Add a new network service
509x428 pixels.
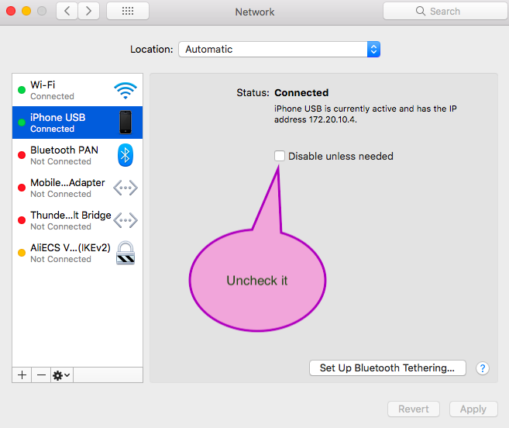click(x=22, y=375)
